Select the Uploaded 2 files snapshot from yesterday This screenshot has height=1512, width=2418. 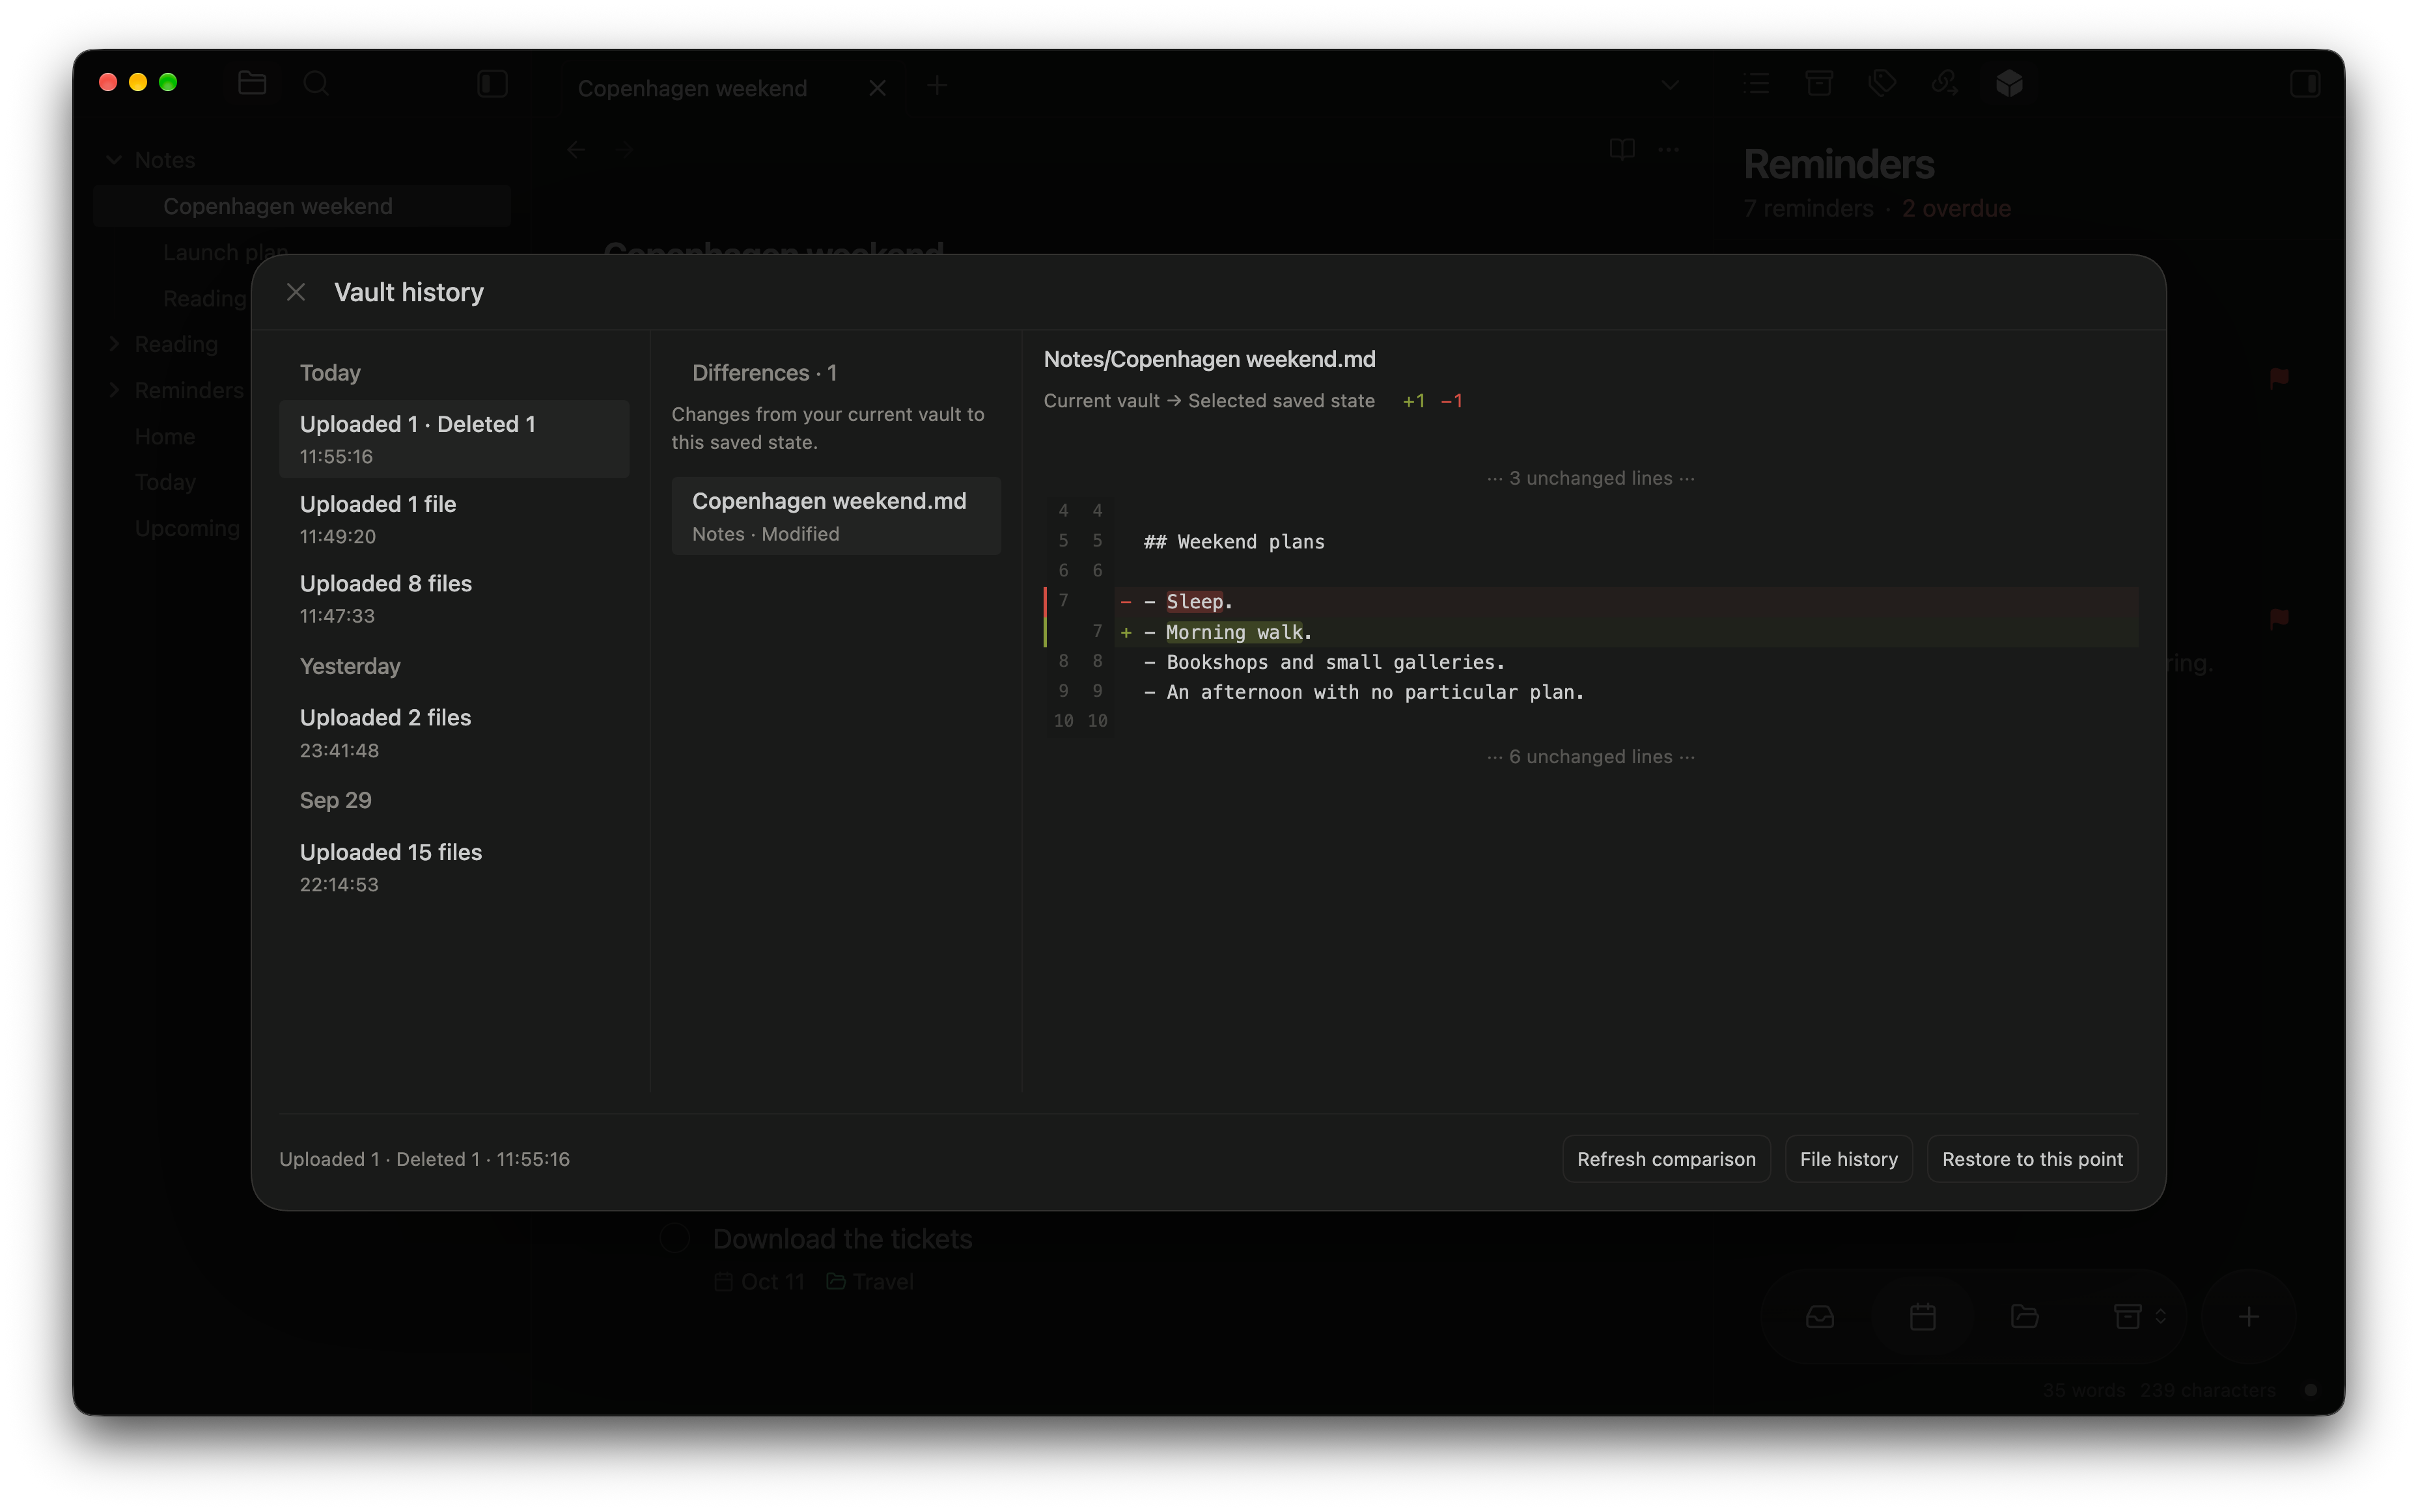pyautogui.click(x=453, y=733)
